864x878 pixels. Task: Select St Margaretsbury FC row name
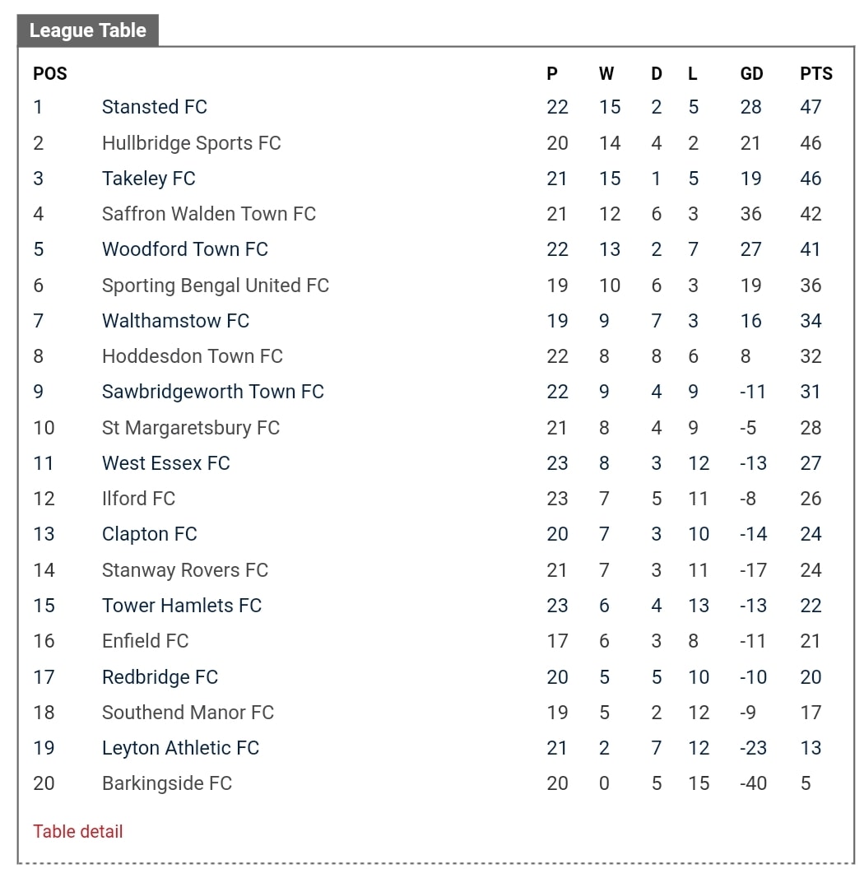(191, 428)
